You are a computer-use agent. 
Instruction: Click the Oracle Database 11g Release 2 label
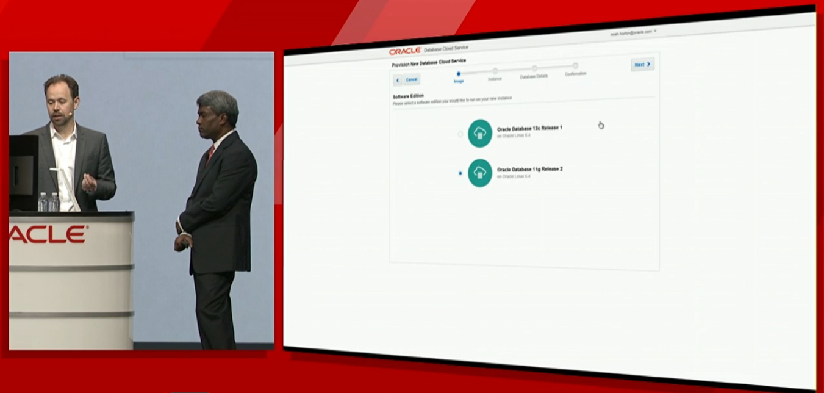529,169
